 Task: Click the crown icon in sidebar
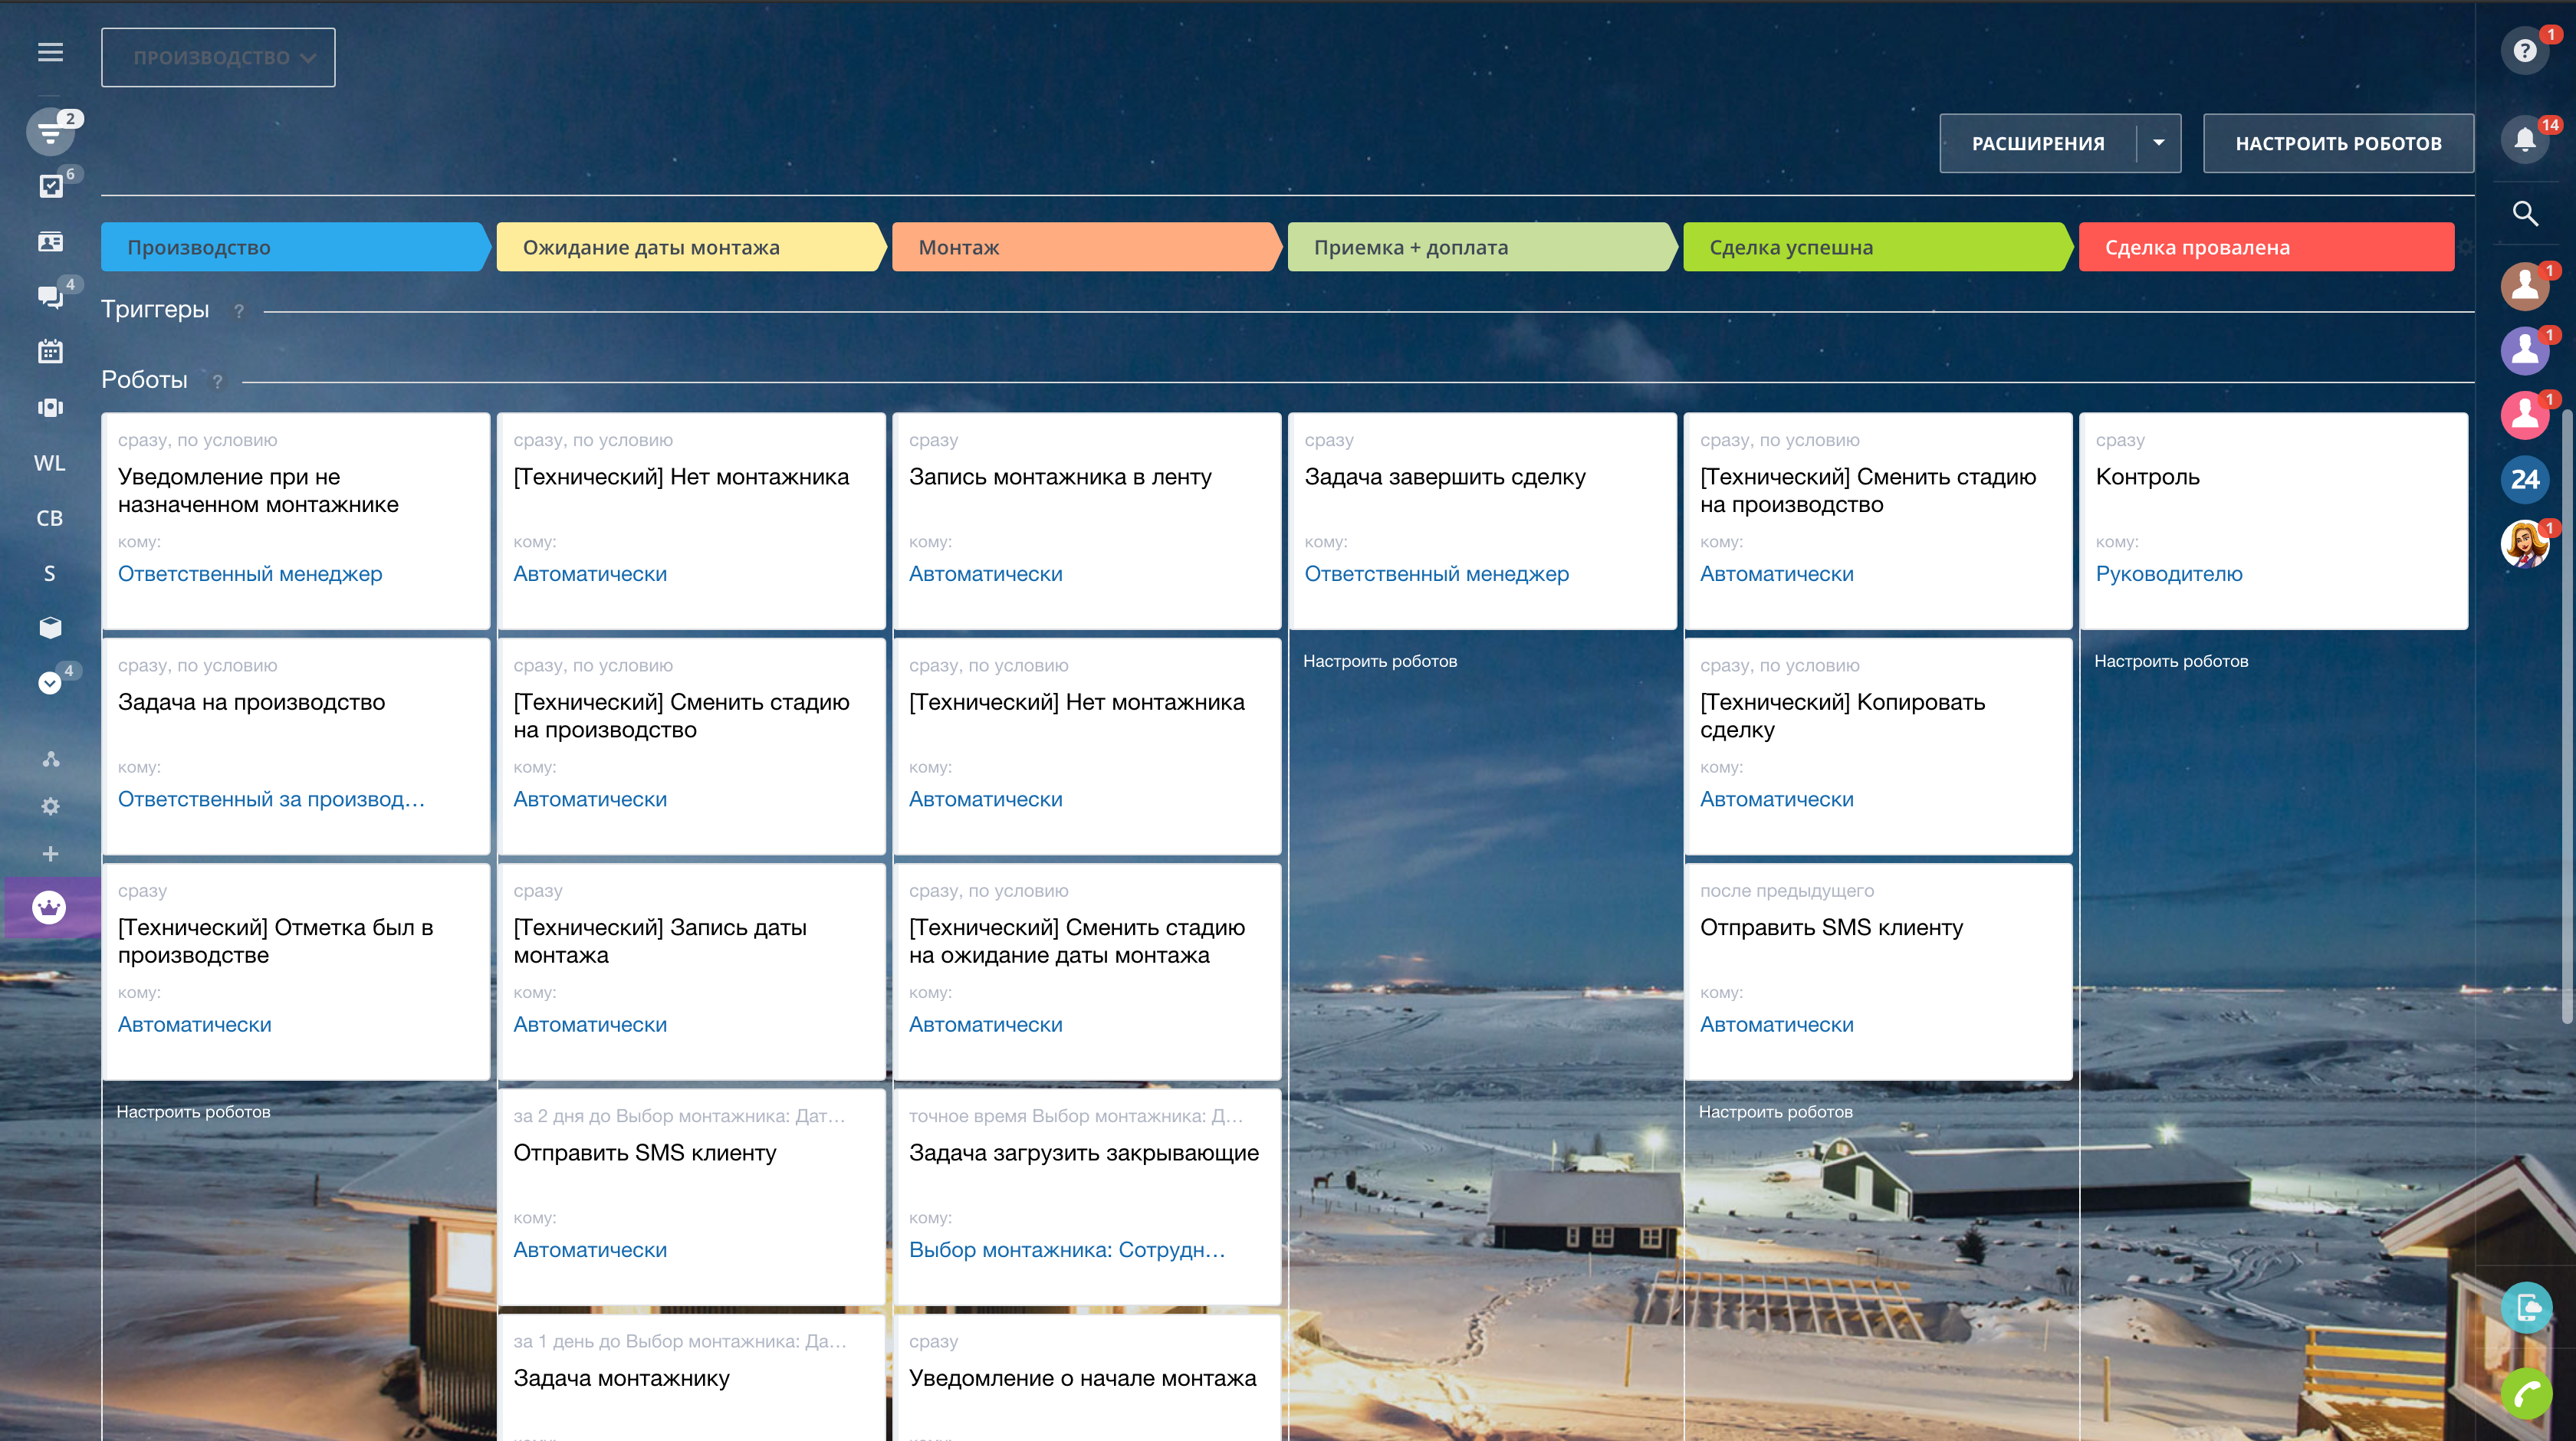[x=49, y=907]
